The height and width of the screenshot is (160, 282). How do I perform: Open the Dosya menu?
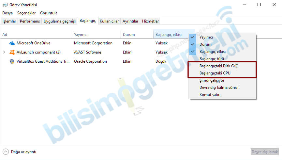tap(7, 13)
